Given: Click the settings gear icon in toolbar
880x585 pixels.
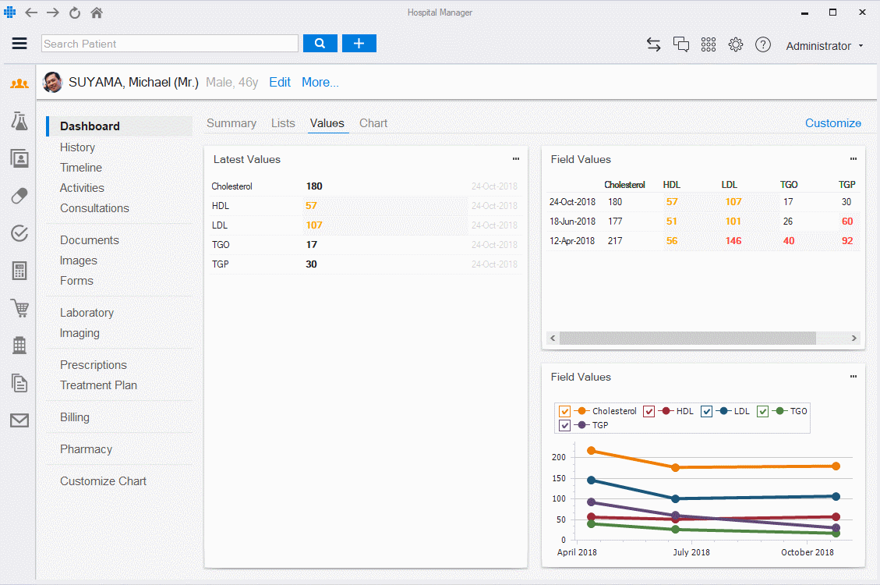Looking at the screenshot, I should (x=735, y=44).
